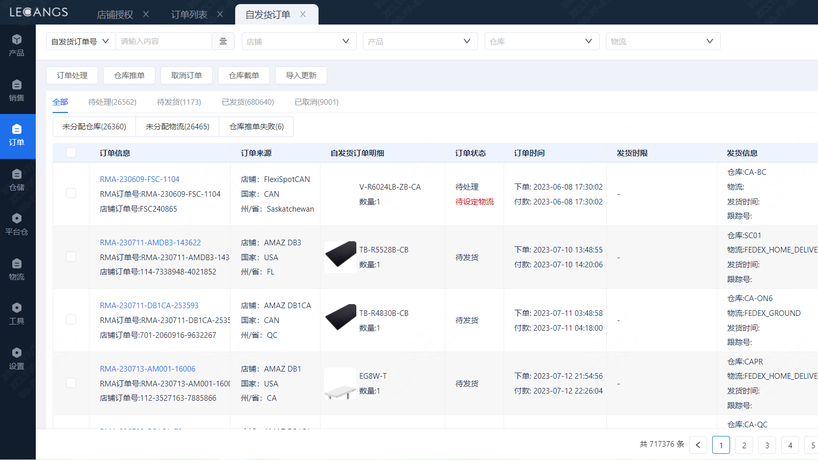
Task: Select the 已发货(680640) tab
Action: [x=248, y=102]
